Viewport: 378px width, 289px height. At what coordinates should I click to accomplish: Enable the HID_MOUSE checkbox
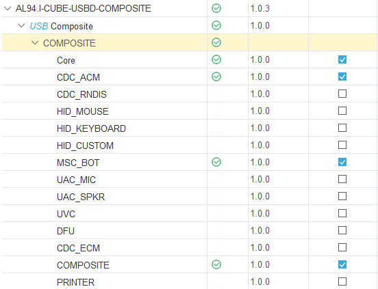click(342, 111)
